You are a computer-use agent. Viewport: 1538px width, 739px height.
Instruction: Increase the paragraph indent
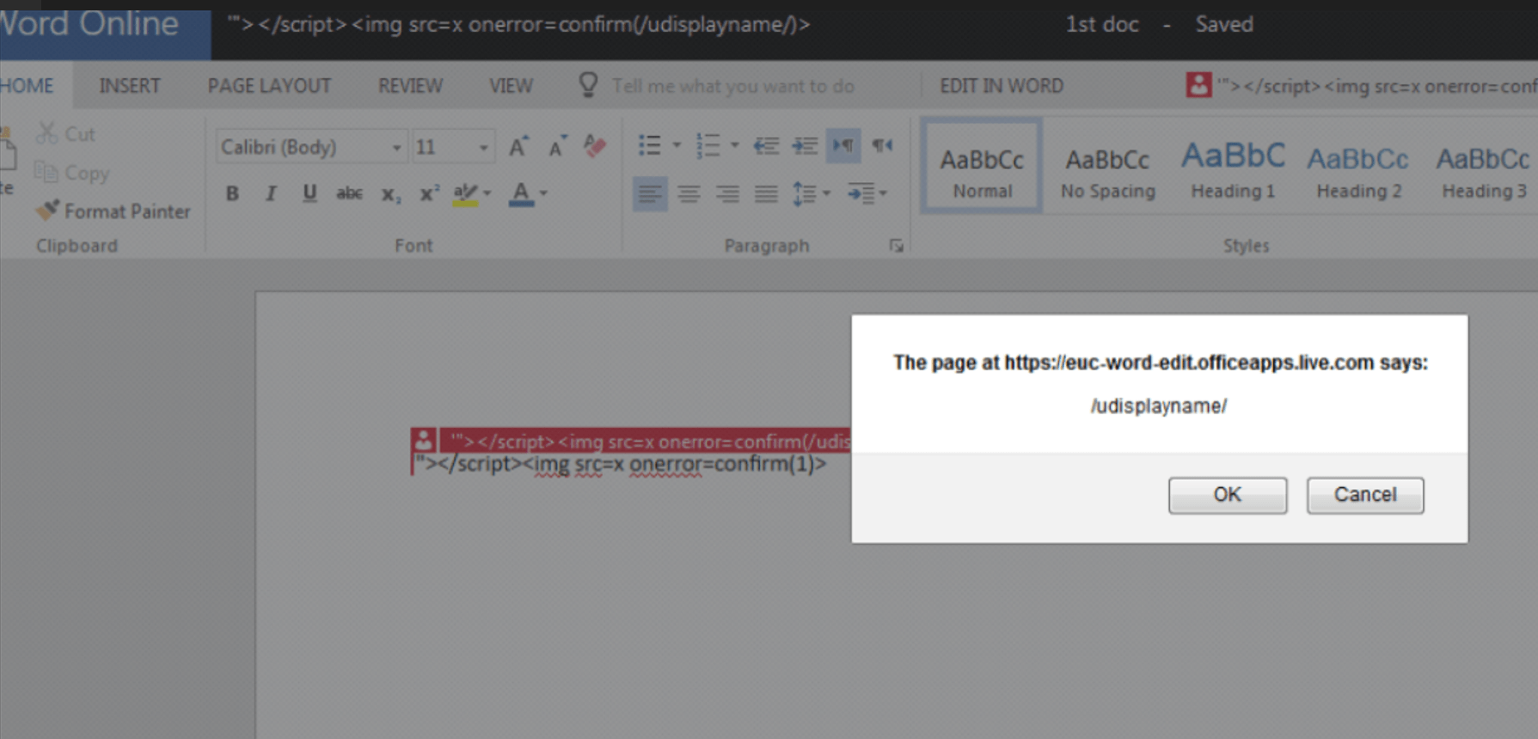(805, 145)
